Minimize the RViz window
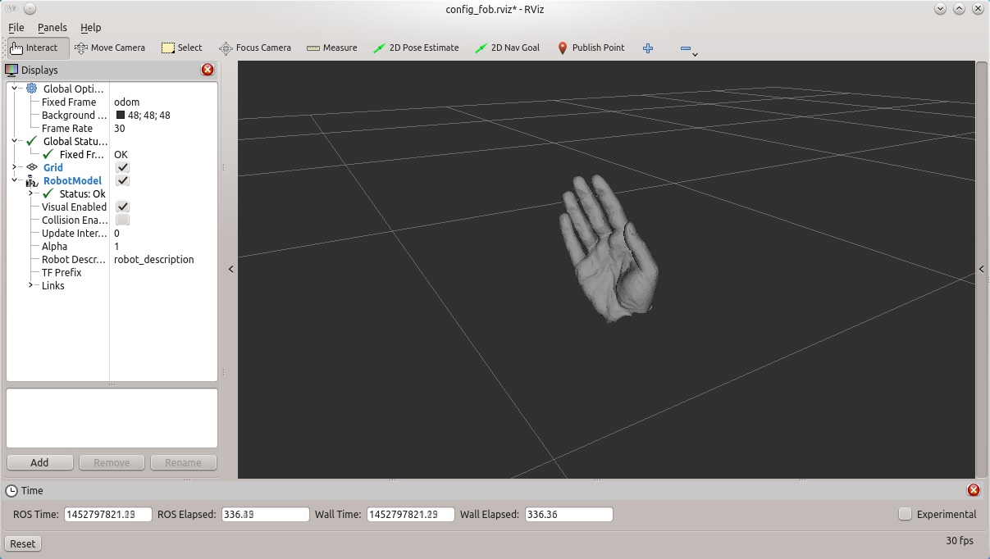The image size is (990, 559). tap(940, 8)
